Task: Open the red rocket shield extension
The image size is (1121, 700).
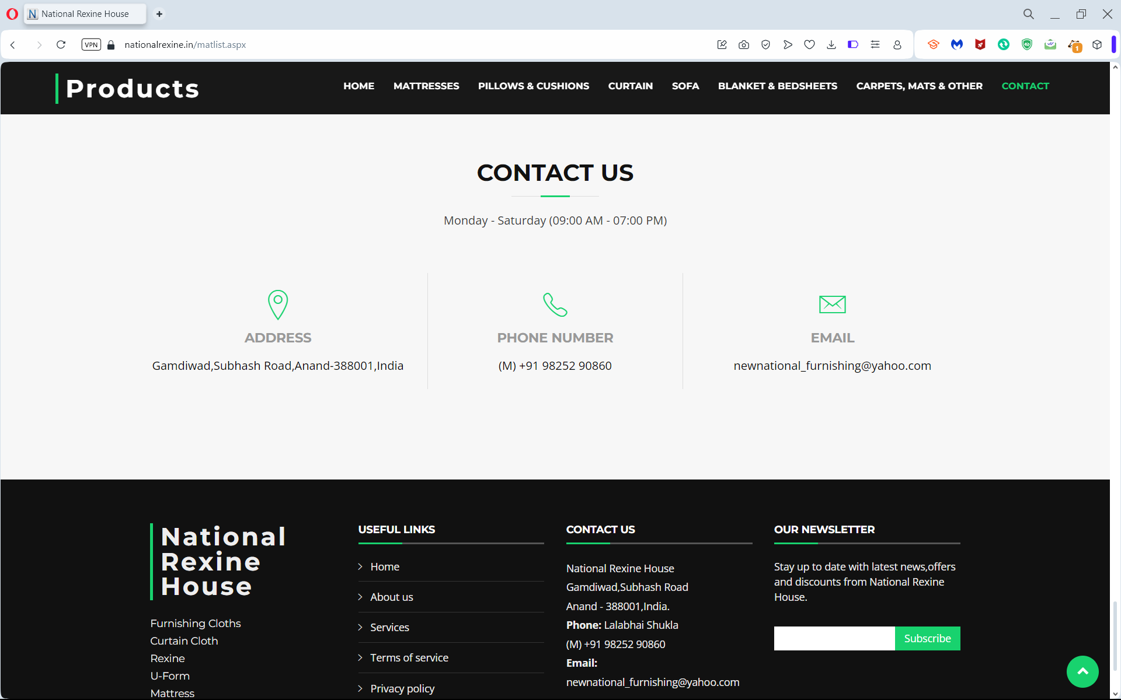Action: [x=980, y=44]
